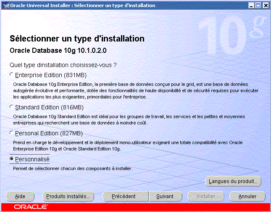Proceed by clicking Suivant

(x=165, y=196)
